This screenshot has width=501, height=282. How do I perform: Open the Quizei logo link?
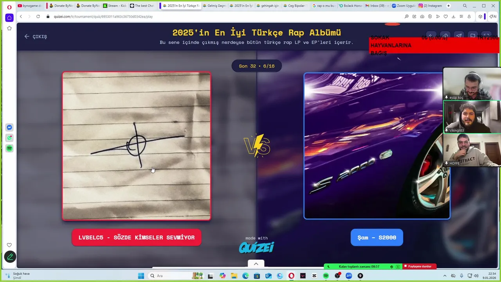256,247
